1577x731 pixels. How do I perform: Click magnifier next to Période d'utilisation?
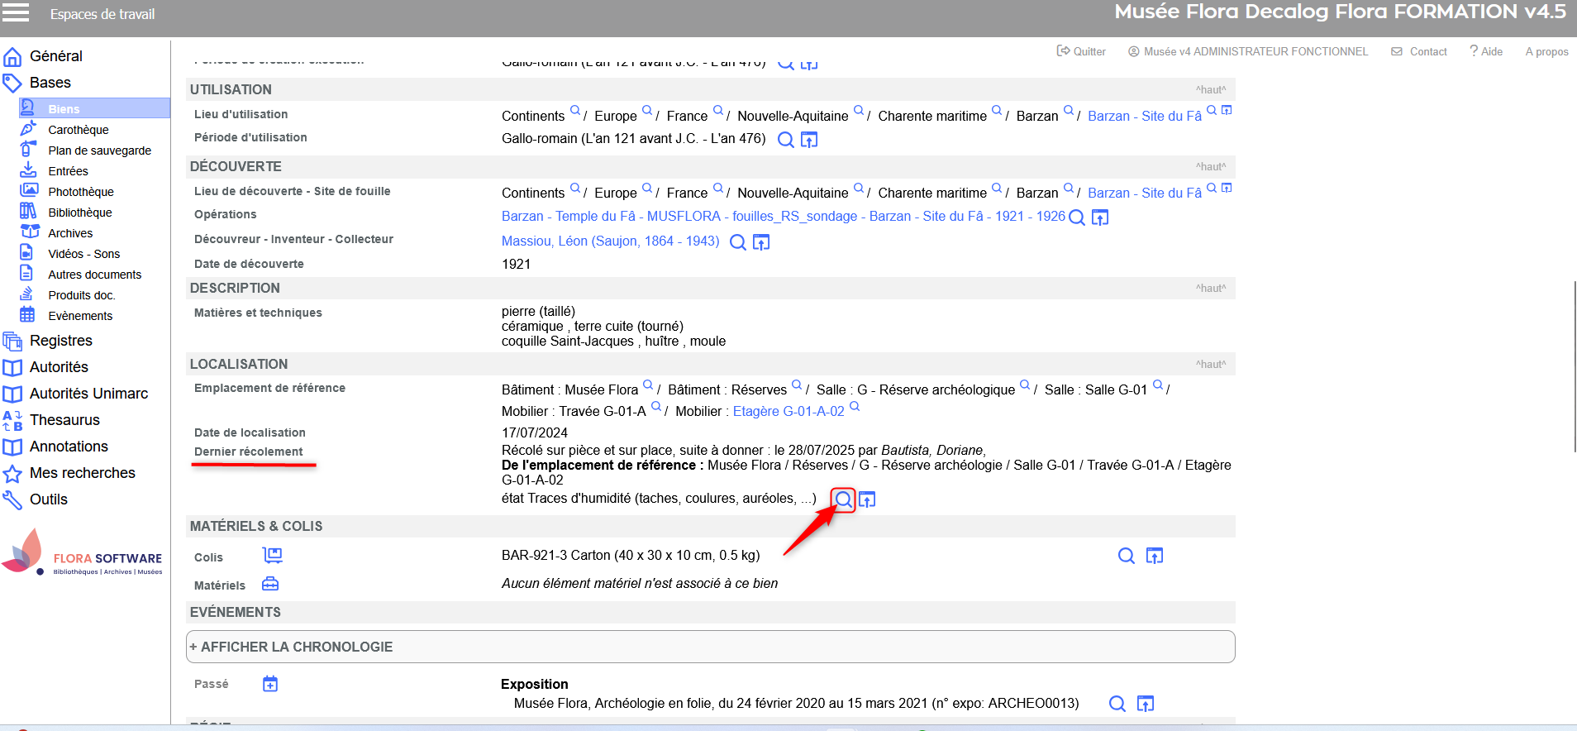point(785,140)
